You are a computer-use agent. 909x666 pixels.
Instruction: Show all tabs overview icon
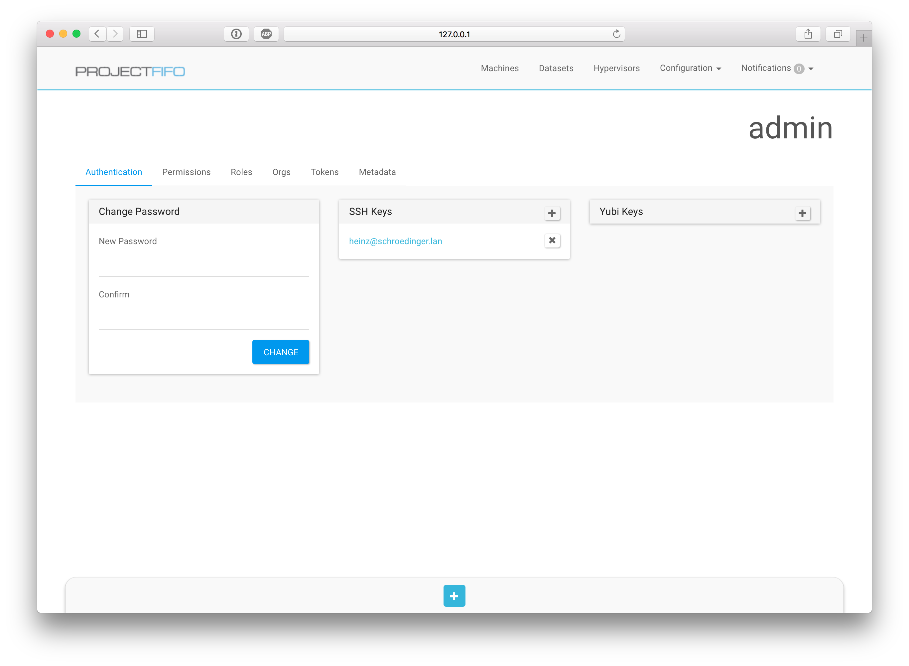click(838, 34)
